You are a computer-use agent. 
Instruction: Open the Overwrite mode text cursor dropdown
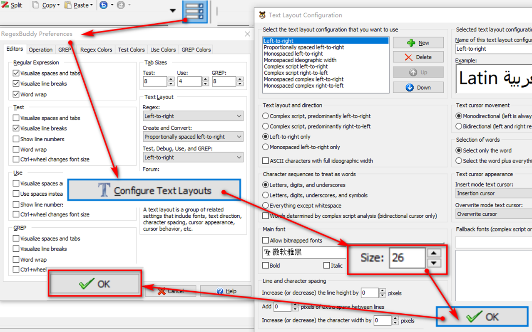[494, 214]
